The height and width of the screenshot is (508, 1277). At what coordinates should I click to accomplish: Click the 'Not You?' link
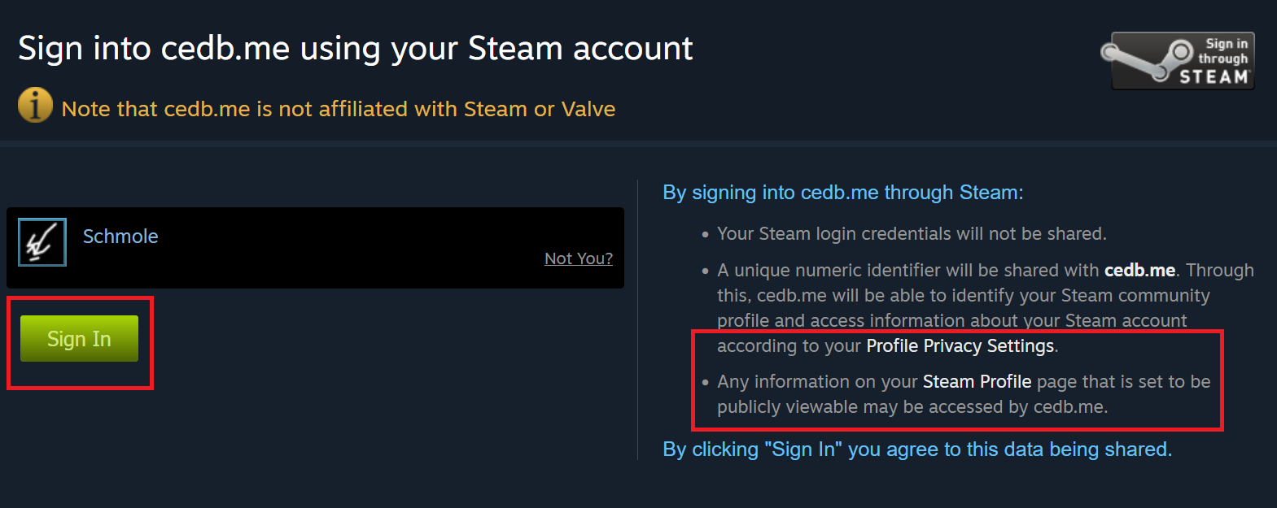tap(578, 258)
